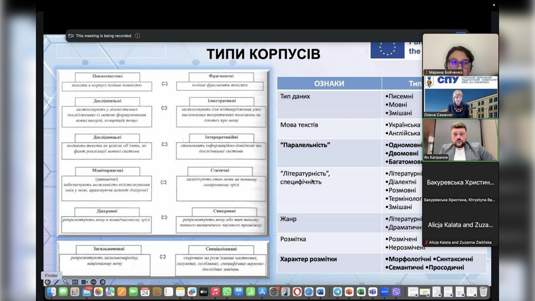Open the Zoom app in dock
The width and height of the screenshot is (535, 301).
pyautogui.click(x=385, y=292)
